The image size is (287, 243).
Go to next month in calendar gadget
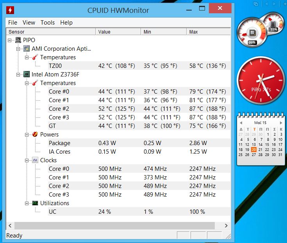pos(281,123)
